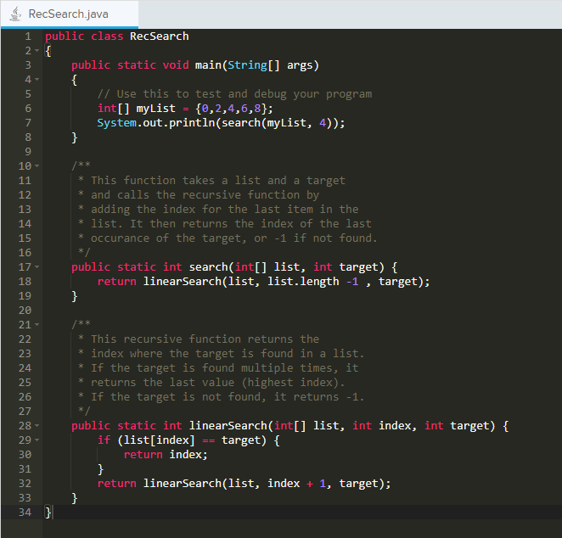Viewport: 562px width, 538px height.
Task: Place cursor after closing brace on line 34
Action: coord(53,513)
